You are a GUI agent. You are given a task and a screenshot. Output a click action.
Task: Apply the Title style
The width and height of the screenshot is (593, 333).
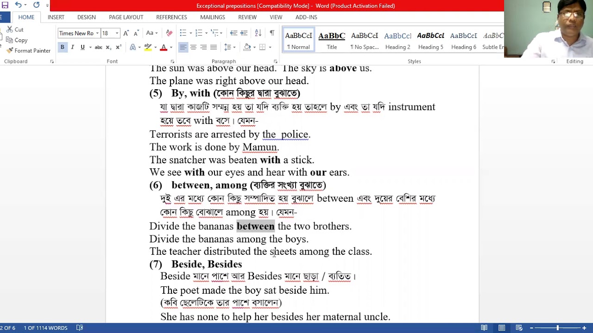tap(332, 40)
